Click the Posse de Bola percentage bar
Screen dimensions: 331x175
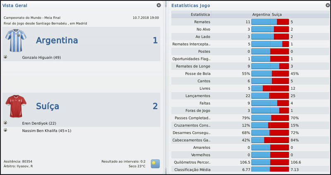tap(270, 74)
